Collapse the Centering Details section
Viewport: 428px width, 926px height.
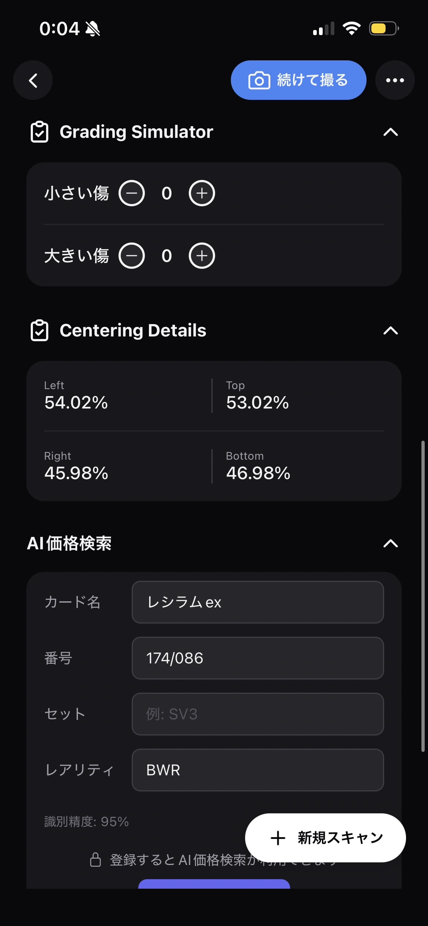point(390,331)
